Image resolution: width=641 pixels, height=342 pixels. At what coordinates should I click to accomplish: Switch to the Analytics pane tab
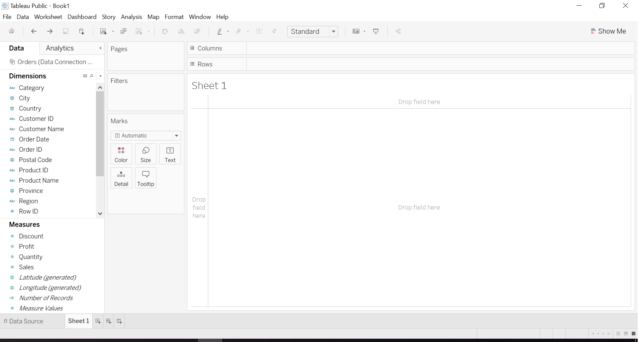point(60,48)
